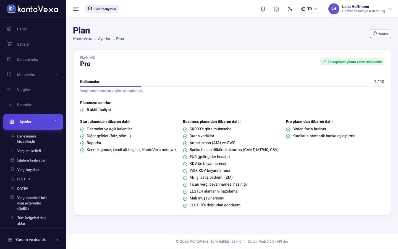Click the Raporlar bar chart icon
This screenshot has width=398, height=249.
pos(9,105)
